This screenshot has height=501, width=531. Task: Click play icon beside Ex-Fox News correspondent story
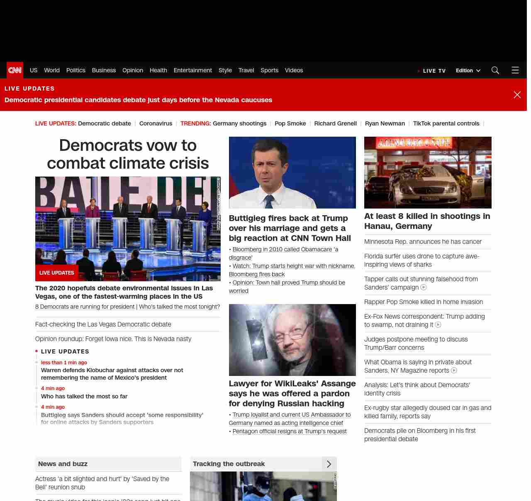coord(438,325)
